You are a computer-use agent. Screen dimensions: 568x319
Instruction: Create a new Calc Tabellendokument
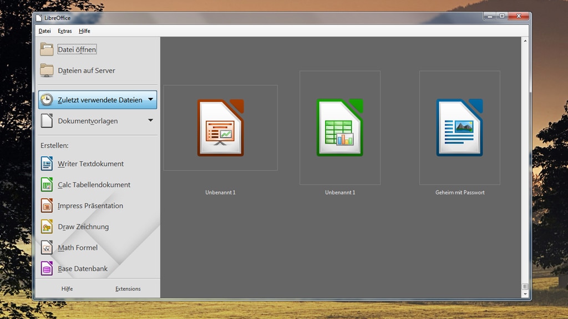[94, 185]
